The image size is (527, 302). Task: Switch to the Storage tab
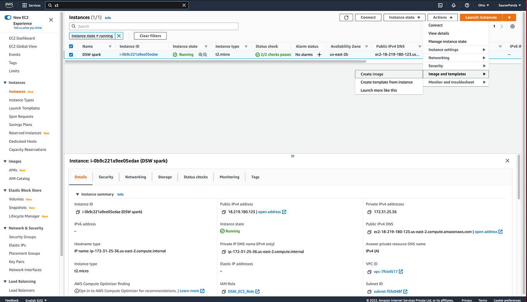[165, 177]
